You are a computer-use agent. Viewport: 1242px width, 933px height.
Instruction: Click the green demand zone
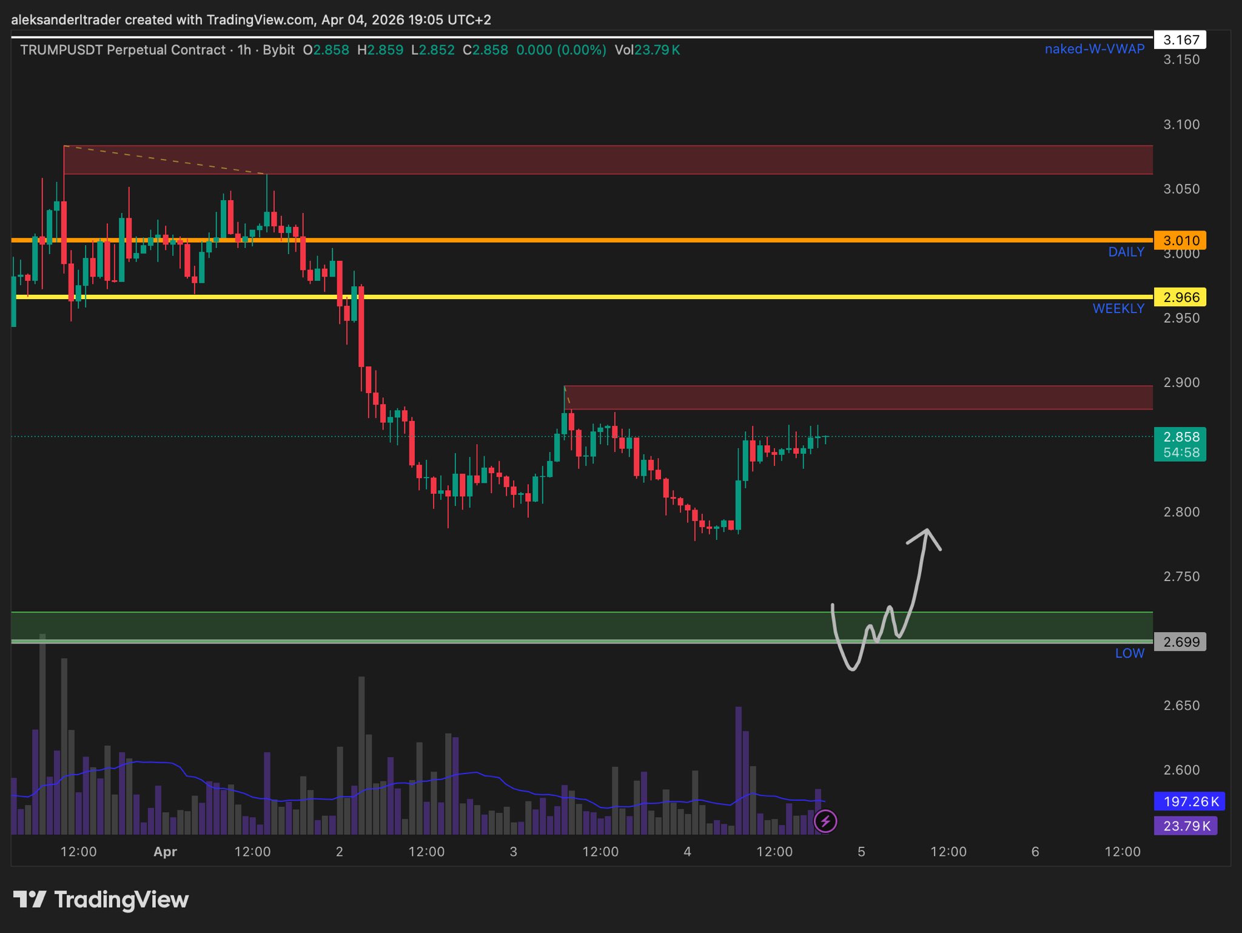click(x=425, y=626)
